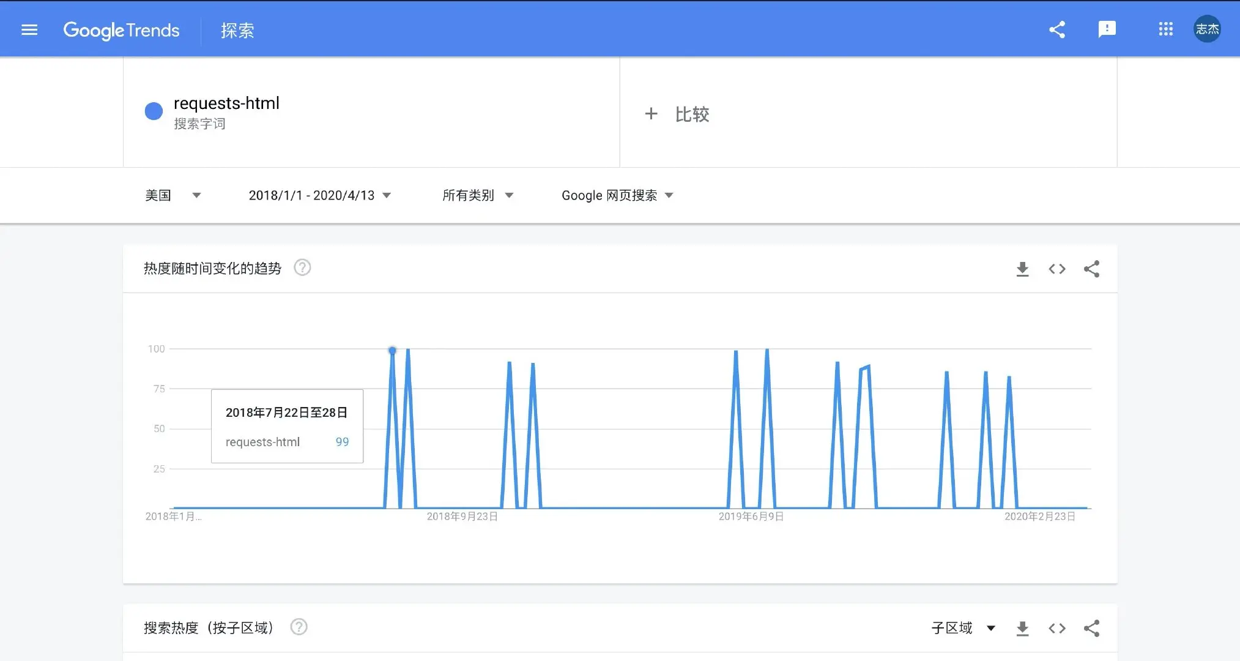Open embed code for trend chart
The height and width of the screenshot is (661, 1240).
pos(1056,269)
